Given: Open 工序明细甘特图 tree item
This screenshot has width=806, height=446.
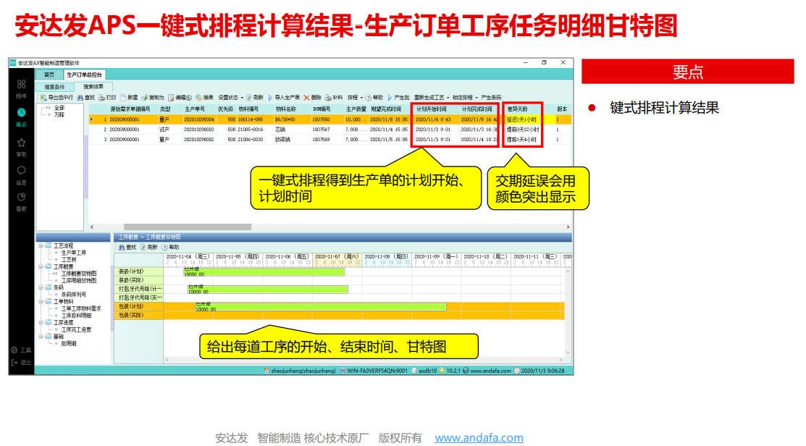Looking at the screenshot, I should pyautogui.click(x=79, y=280).
